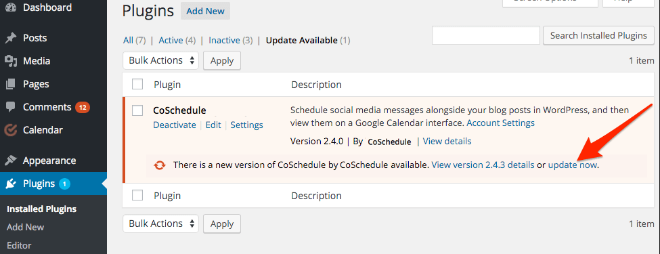Click the Media icon in sidebar
660x254 pixels.
coord(11,61)
